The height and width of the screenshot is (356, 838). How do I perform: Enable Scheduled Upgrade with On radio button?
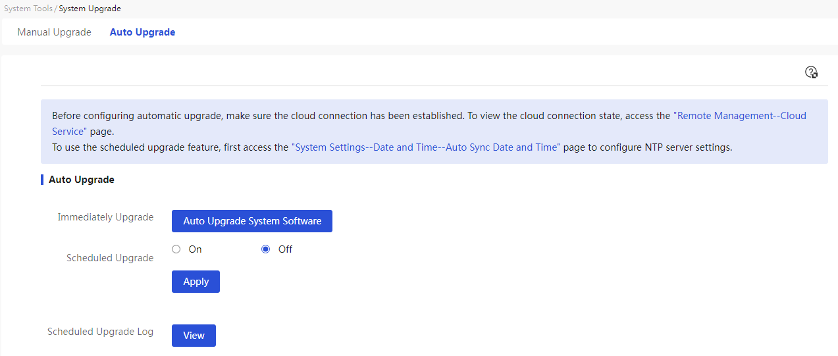176,249
